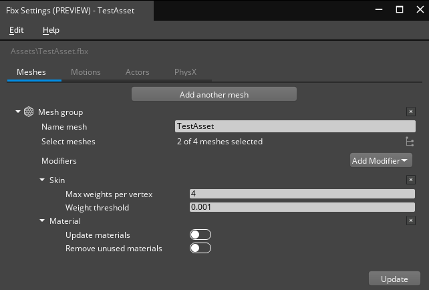Collapse the Material modifier section
This screenshot has height=290, width=429.
point(42,221)
